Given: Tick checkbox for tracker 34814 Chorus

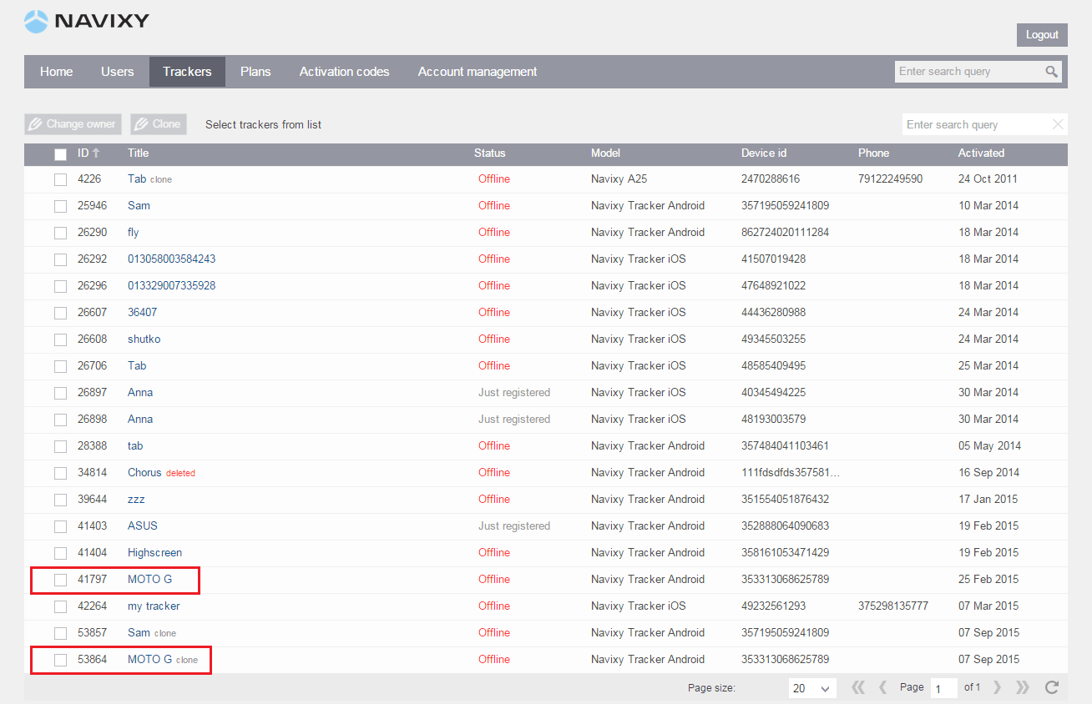Looking at the screenshot, I should [x=60, y=473].
